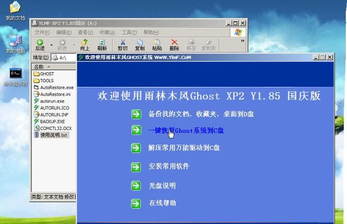The width and height of the screenshot is (347, 224).
Task: Click the Ghost window title bar icon
Action: coord(81,57)
